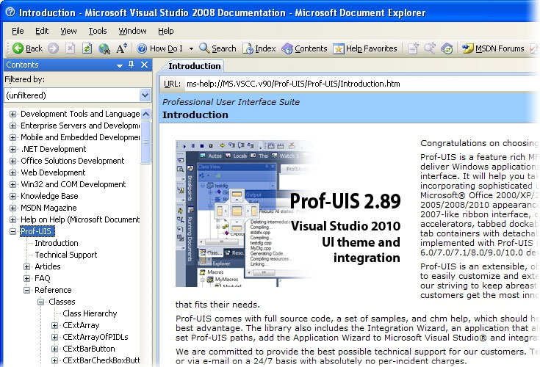
Task: Click the Stop loading icon
Action: click(70, 48)
